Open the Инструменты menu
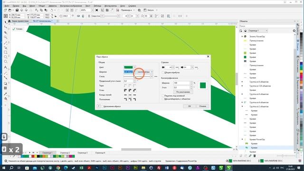This screenshot has height=171, width=304. pos(111,6)
